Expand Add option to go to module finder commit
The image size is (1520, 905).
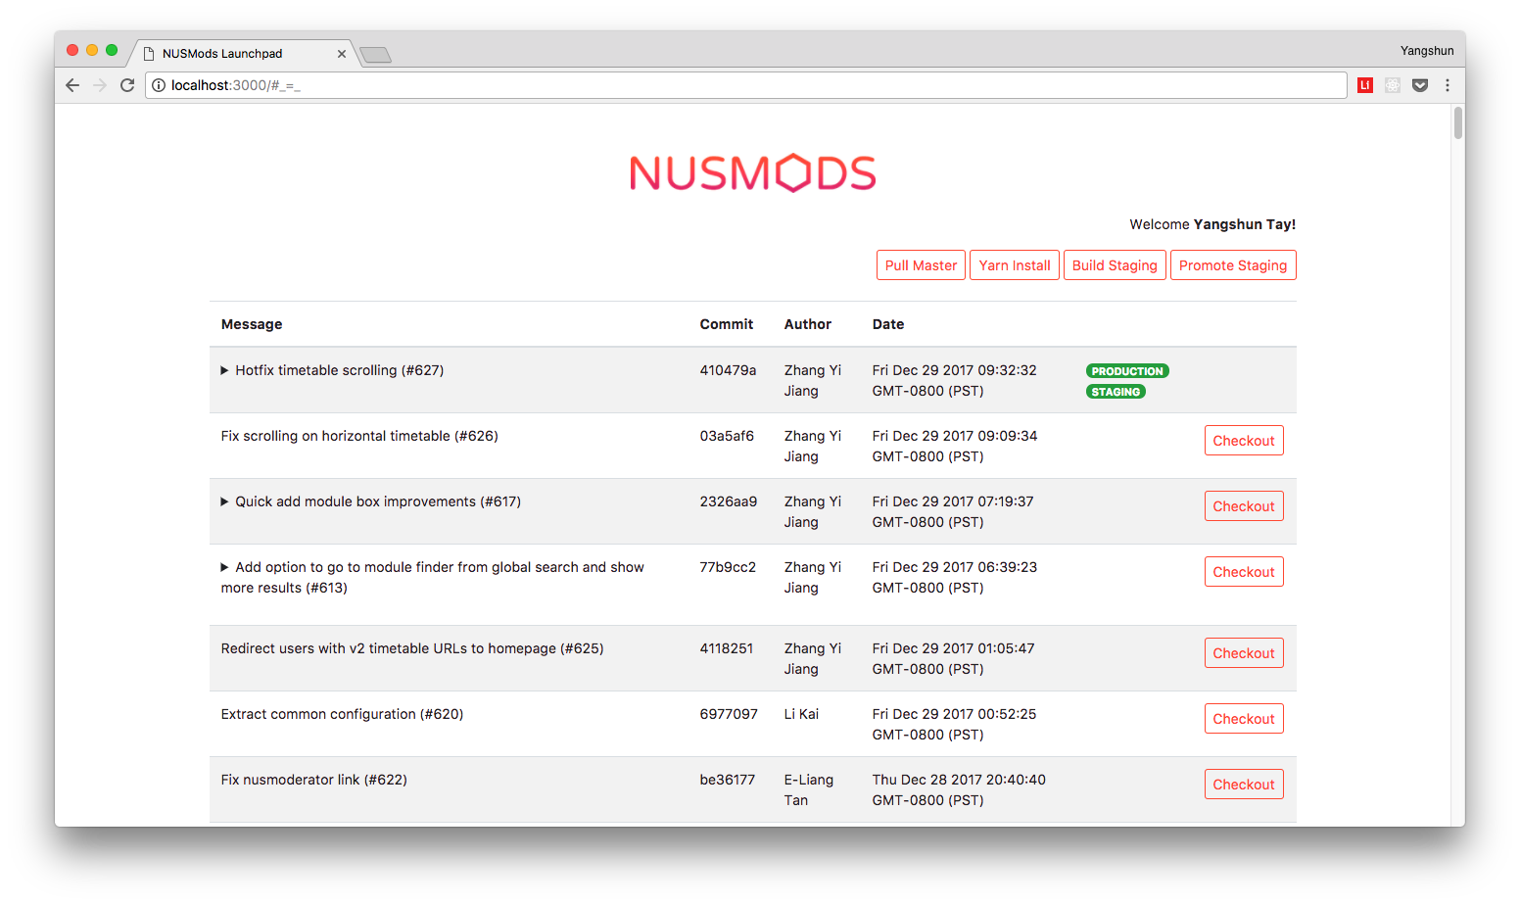224,567
